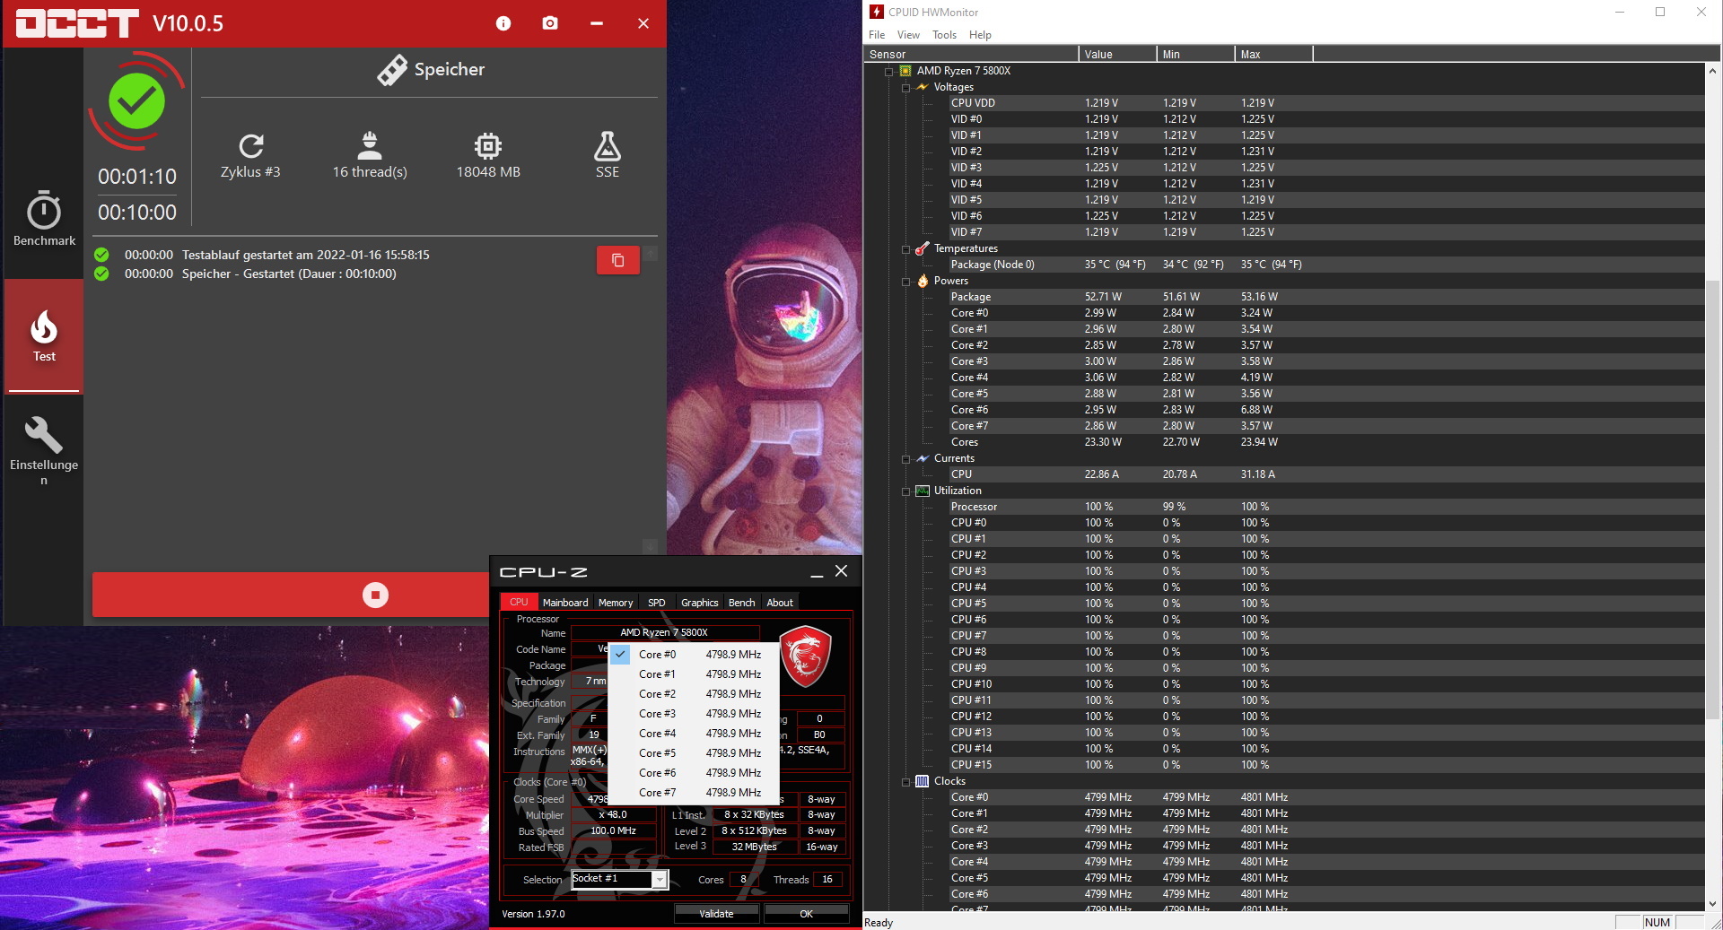Switch to the Bench tab in CPU-Z

pyautogui.click(x=741, y=603)
